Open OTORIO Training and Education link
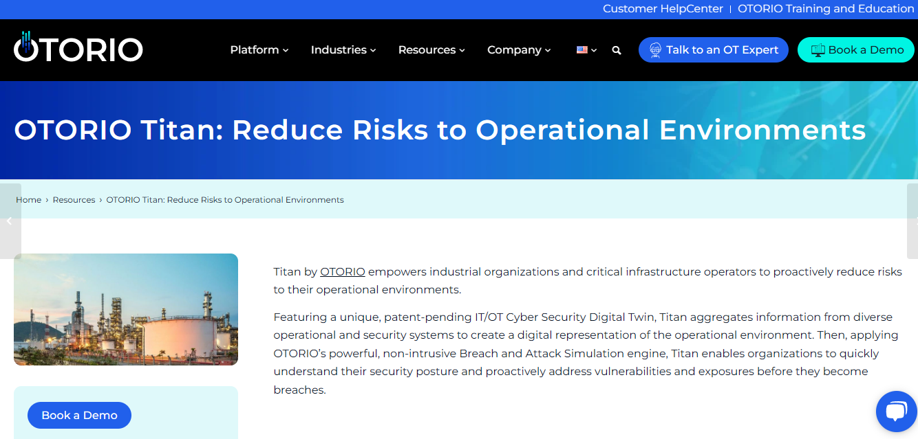Viewport: 918px width, 439px height. coord(826,9)
